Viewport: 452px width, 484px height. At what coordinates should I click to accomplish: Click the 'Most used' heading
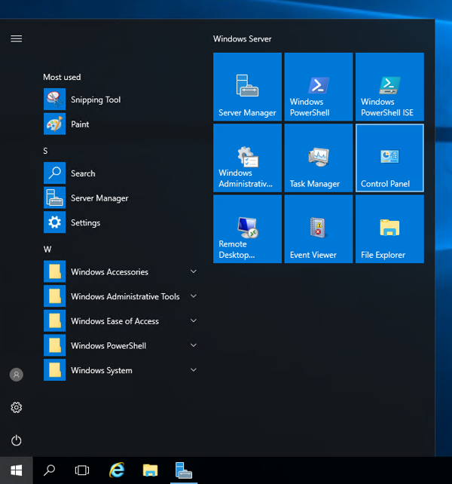coord(62,77)
